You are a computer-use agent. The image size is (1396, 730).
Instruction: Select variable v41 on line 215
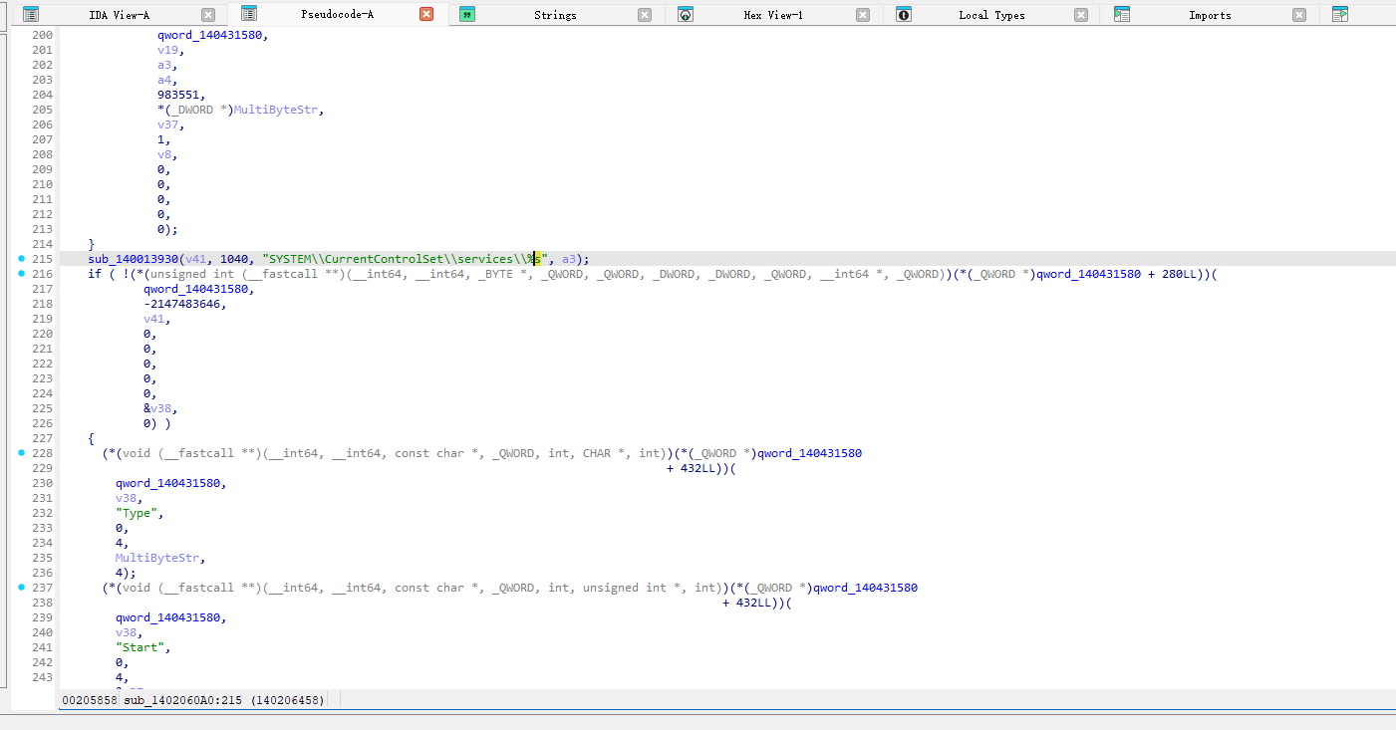(195, 259)
